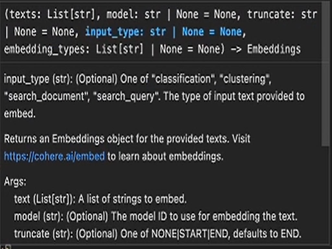Viewport: 332px width, 249px height.
Task: Click the "Args:" heading in the documentation
Action: [15, 182]
